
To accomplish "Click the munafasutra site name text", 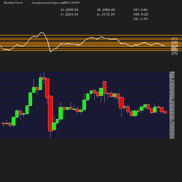I will (48, 3).
